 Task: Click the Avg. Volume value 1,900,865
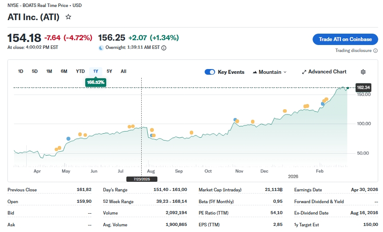pos(176,225)
